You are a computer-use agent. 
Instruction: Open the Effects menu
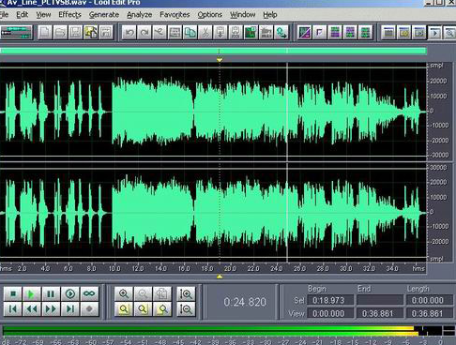point(69,15)
